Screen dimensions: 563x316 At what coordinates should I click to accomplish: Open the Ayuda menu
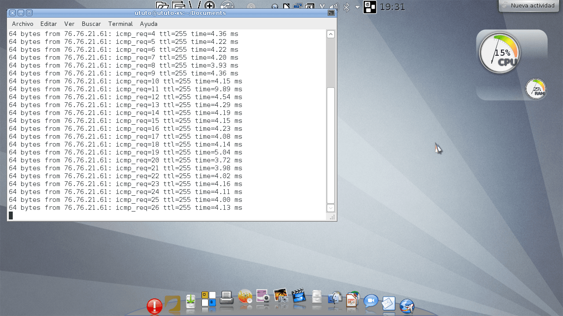(x=149, y=24)
